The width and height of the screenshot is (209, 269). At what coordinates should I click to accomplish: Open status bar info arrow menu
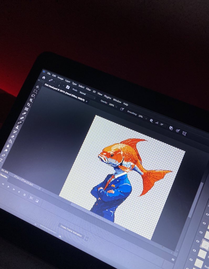point(40,188)
